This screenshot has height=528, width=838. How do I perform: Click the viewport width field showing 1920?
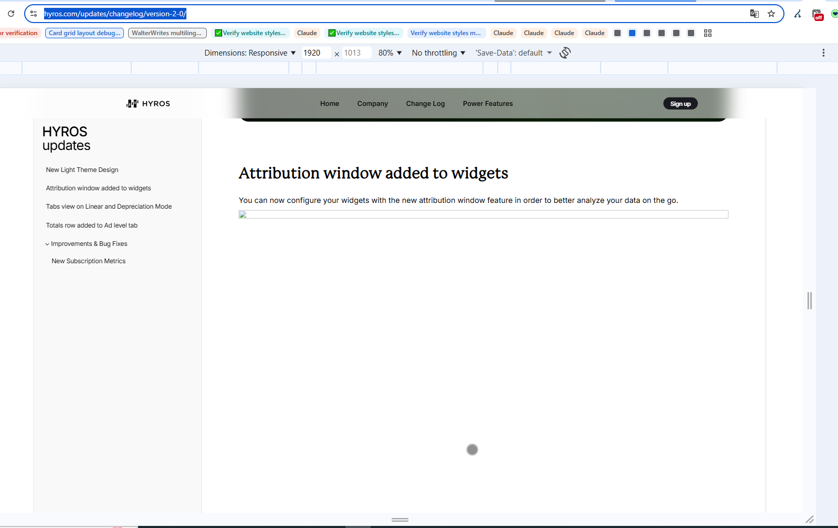point(316,53)
